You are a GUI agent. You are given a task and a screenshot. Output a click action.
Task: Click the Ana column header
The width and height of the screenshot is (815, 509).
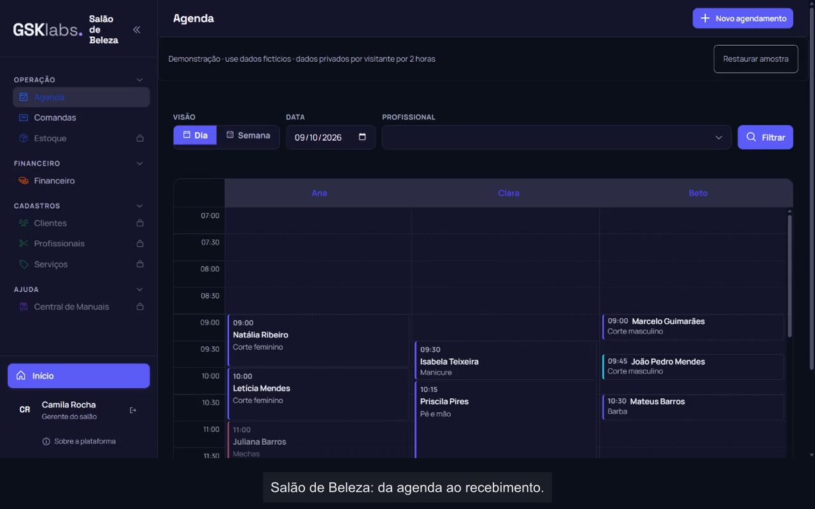[x=319, y=193]
